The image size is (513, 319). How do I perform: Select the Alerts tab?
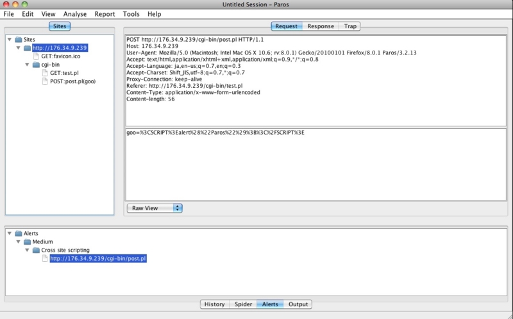[270, 304]
